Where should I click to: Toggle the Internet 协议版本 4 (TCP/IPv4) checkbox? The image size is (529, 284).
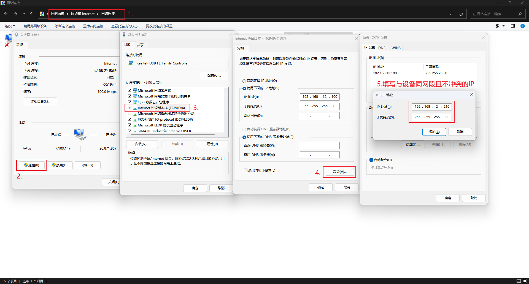point(129,108)
